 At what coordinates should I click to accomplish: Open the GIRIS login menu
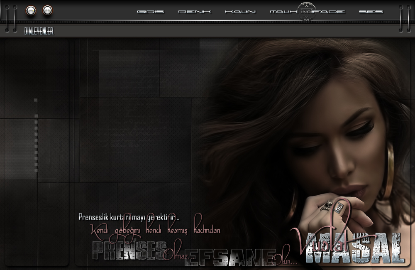150,12
